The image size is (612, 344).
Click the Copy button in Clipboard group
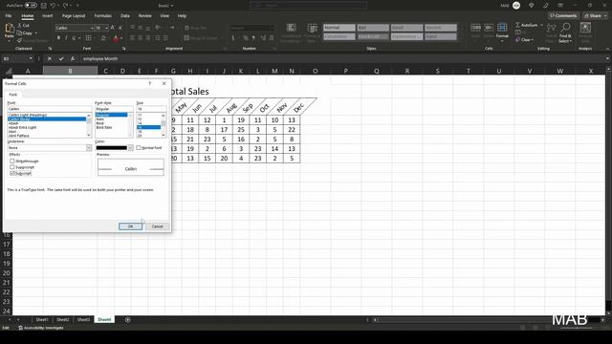[x=24, y=33]
